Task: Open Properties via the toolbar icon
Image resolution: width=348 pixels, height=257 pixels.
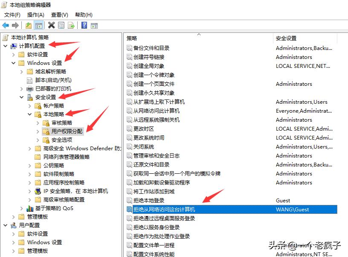Action: 61,25
